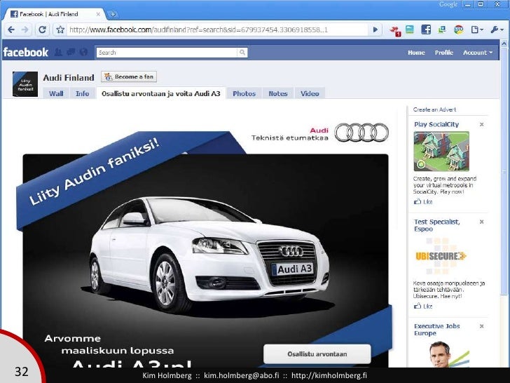Open the wrench settings menu
Viewport: 510px width, 383px height.
497,29
